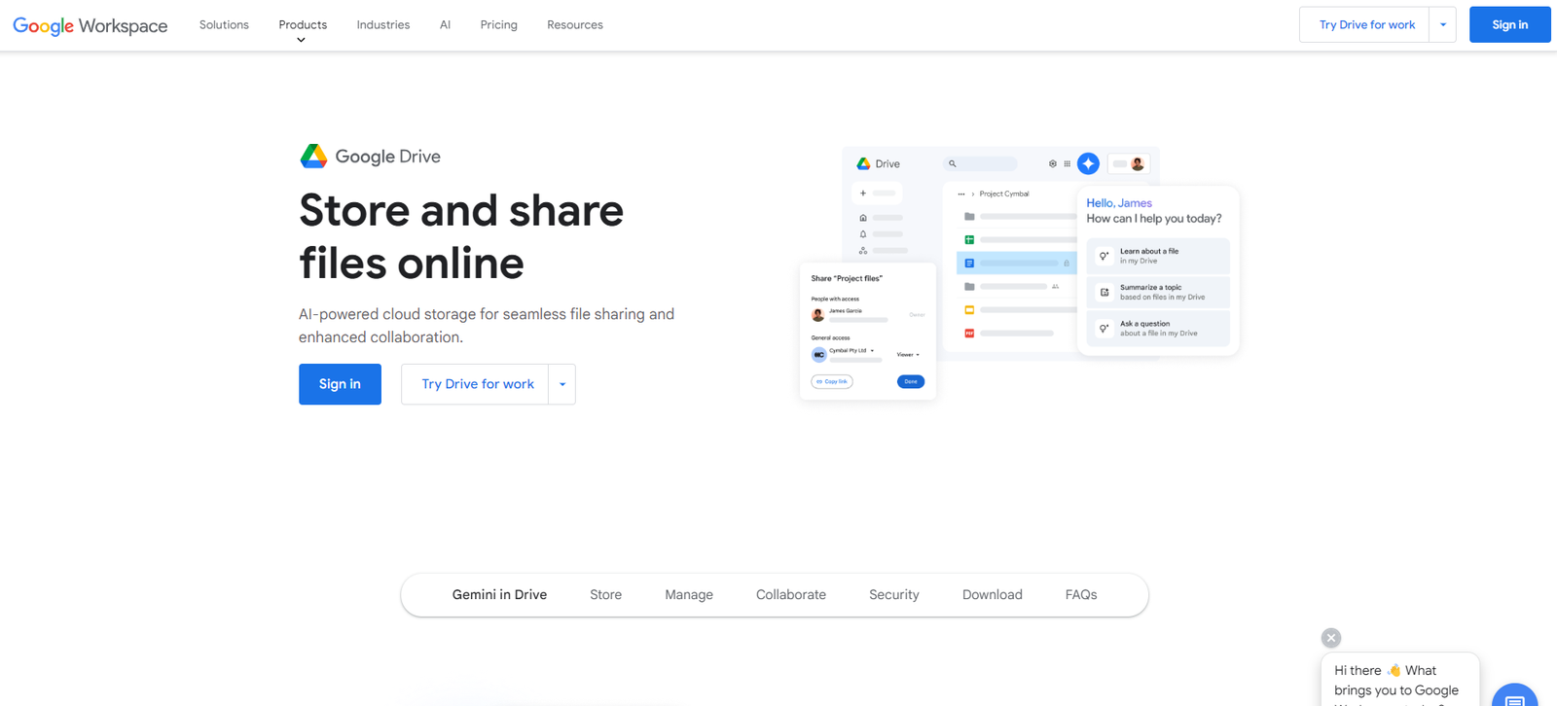Screen dimensions: 1557x706
Task: Open the Solutions menu item
Action: pos(224,25)
